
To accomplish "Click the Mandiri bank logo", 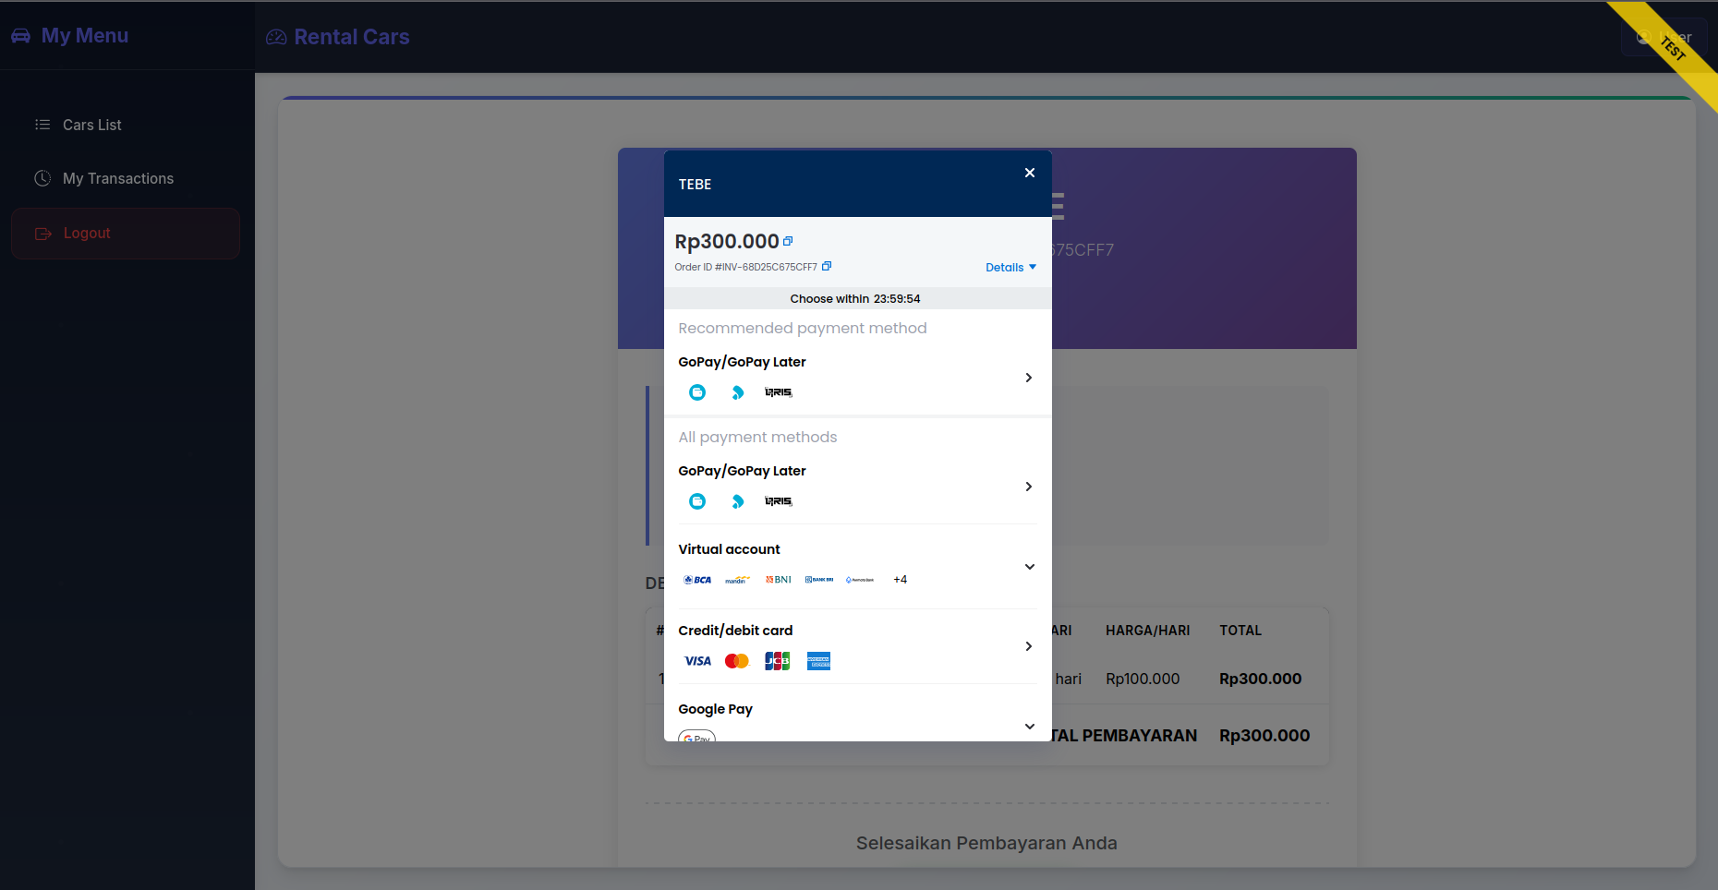I will pos(737,580).
